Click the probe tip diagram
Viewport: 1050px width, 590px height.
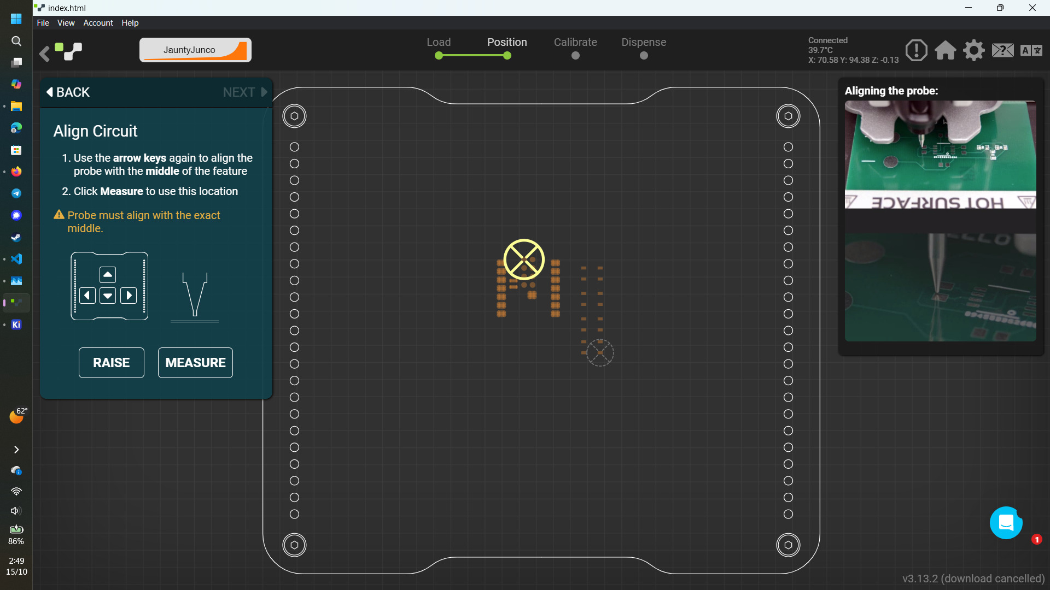click(195, 297)
